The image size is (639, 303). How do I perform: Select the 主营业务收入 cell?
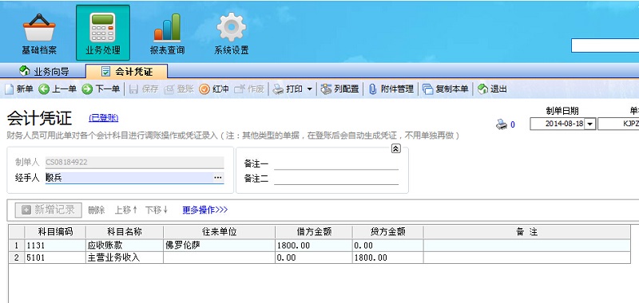pyautogui.click(x=125, y=258)
